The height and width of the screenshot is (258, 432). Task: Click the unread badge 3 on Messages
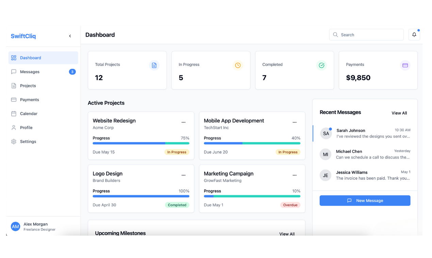(x=72, y=72)
